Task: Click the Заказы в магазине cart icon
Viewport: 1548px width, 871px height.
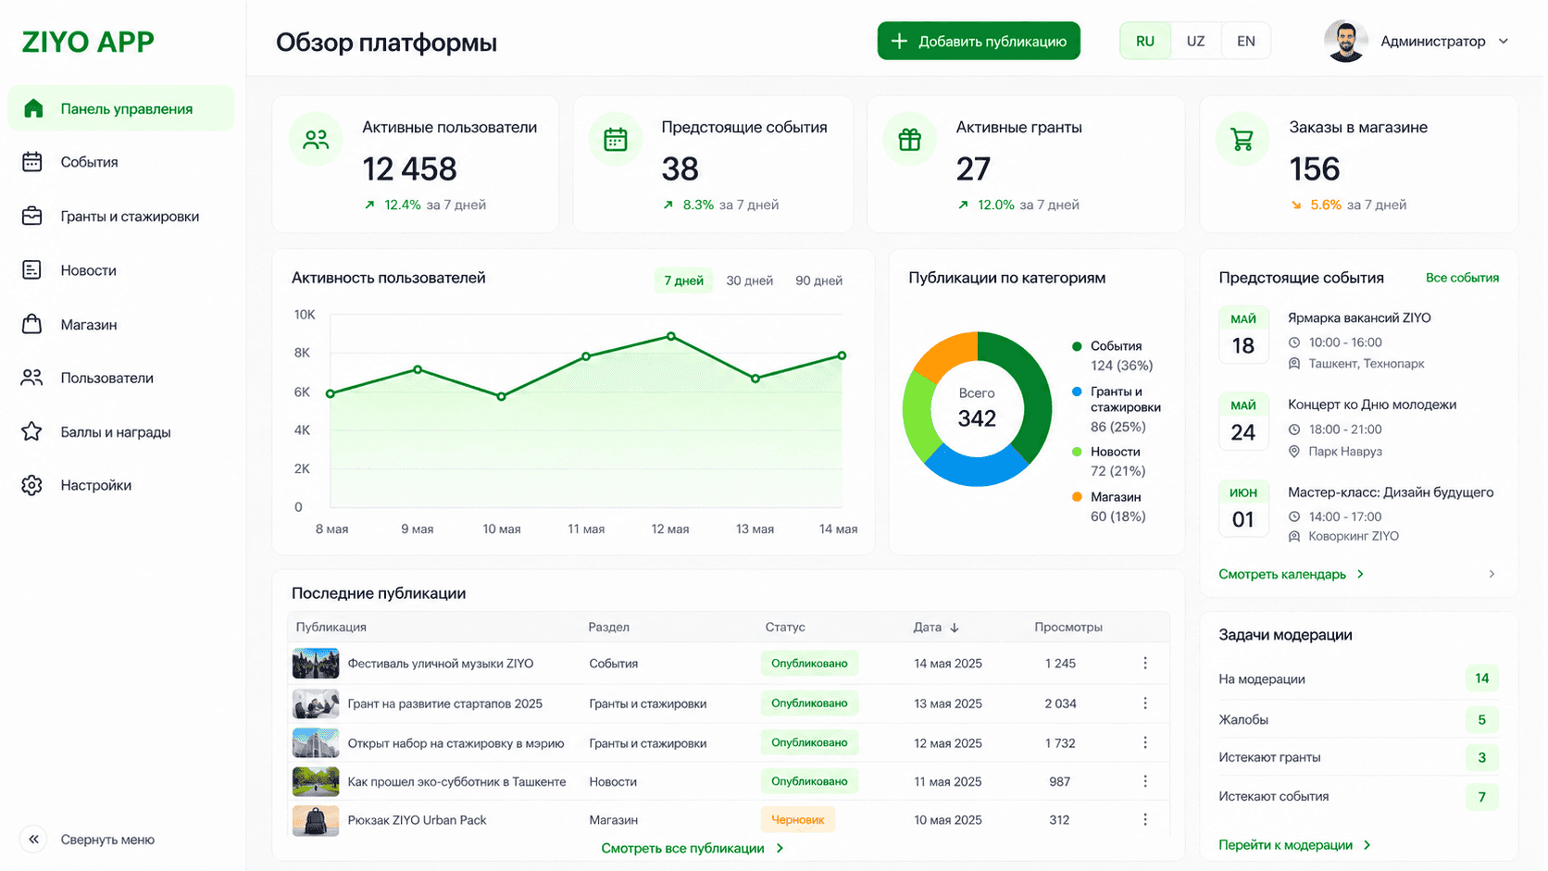Action: [x=1242, y=140]
